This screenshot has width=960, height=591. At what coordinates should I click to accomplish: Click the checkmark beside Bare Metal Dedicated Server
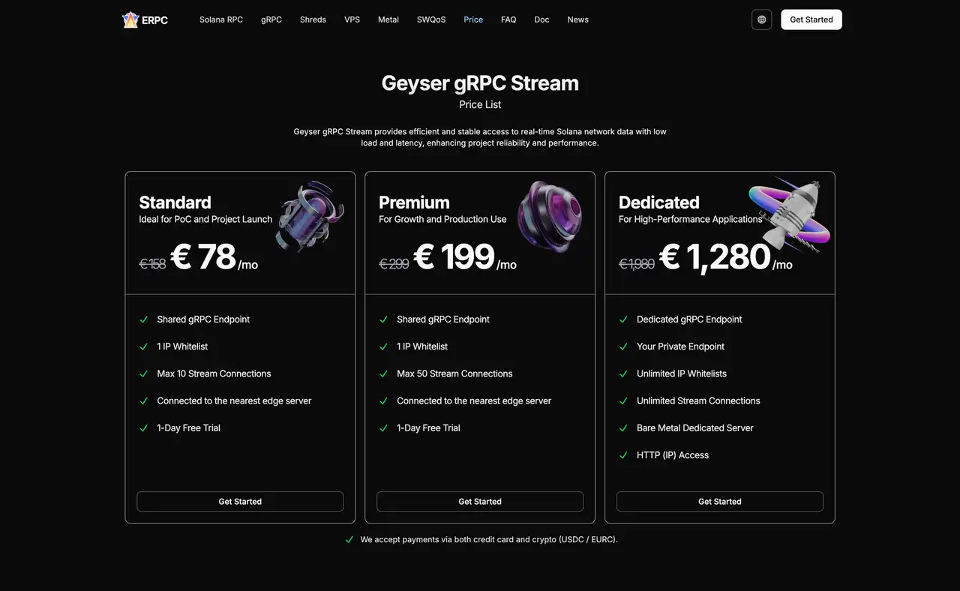click(623, 427)
